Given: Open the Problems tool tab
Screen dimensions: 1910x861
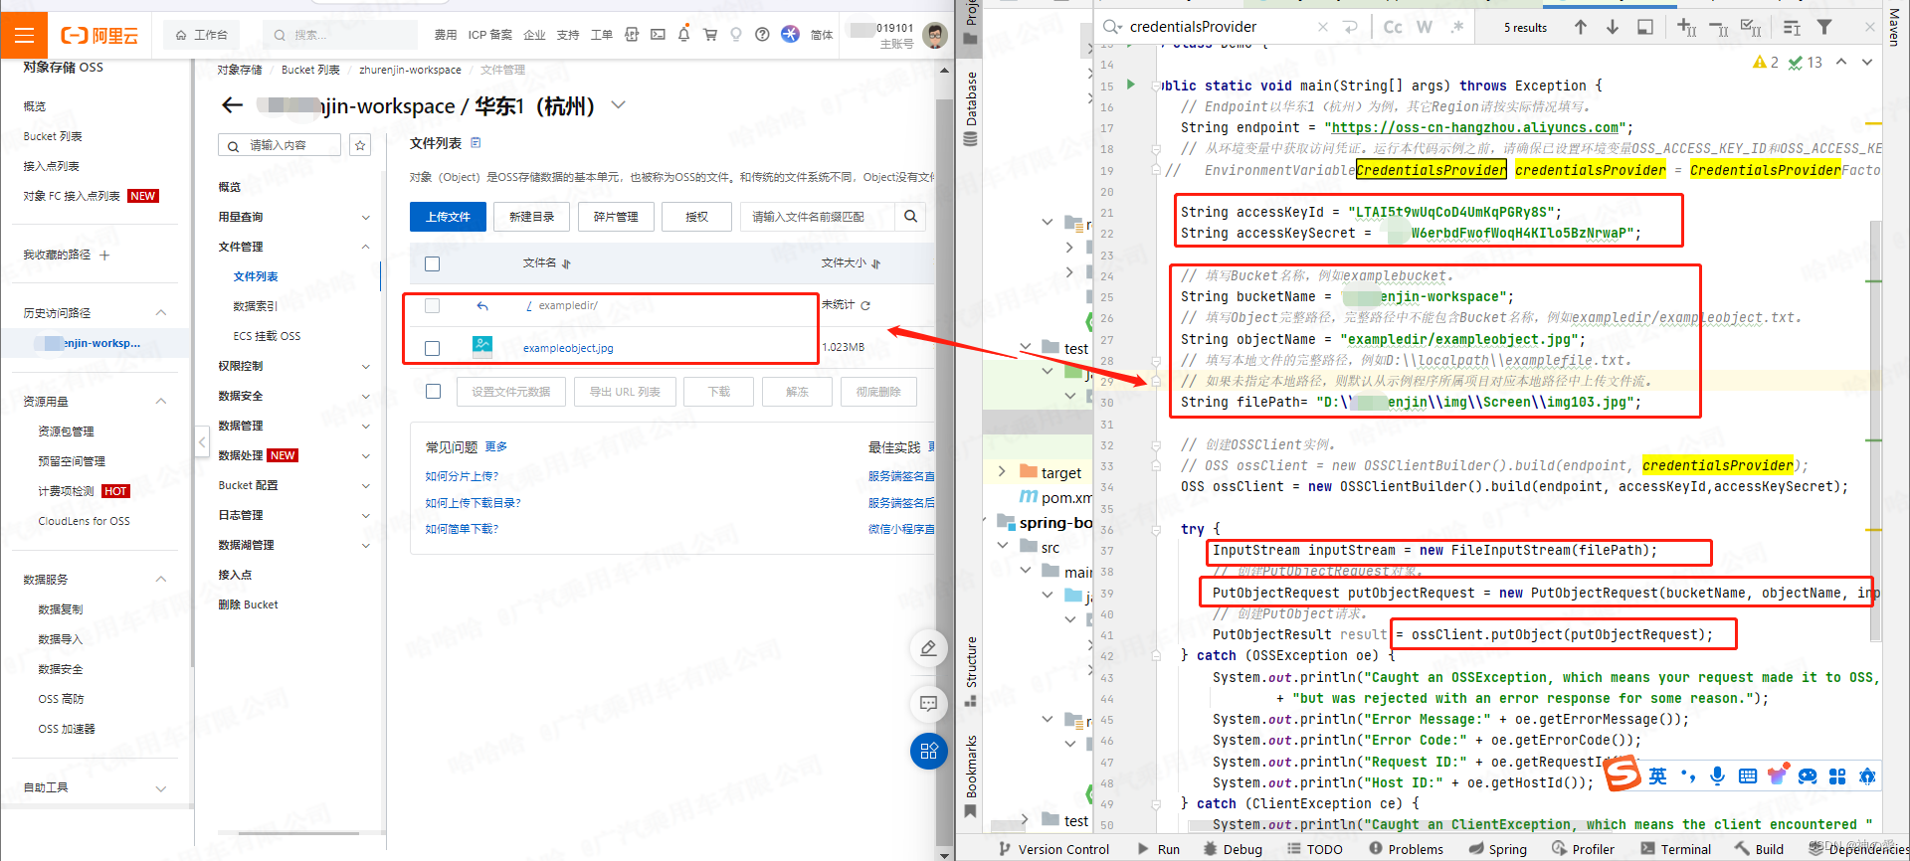Looking at the screenshot, I should [x=1406, y=849].
